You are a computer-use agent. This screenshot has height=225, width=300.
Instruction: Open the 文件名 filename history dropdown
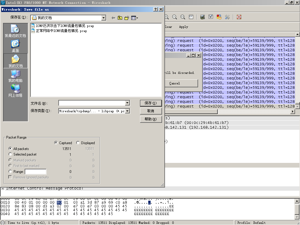click(x=127, y=103)
